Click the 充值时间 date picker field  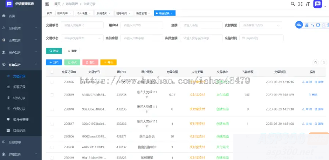pos(261,38)
